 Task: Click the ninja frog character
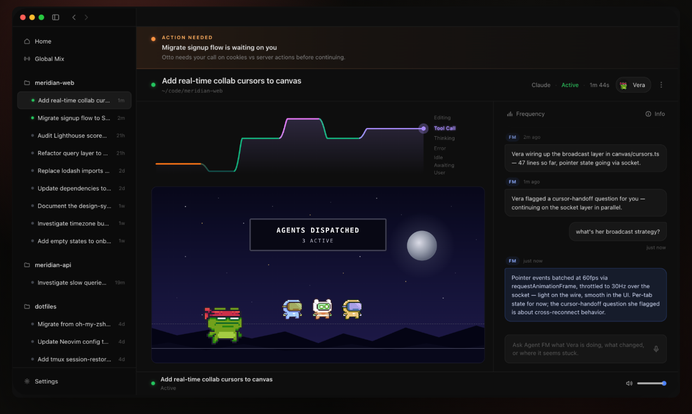point(223,325)
